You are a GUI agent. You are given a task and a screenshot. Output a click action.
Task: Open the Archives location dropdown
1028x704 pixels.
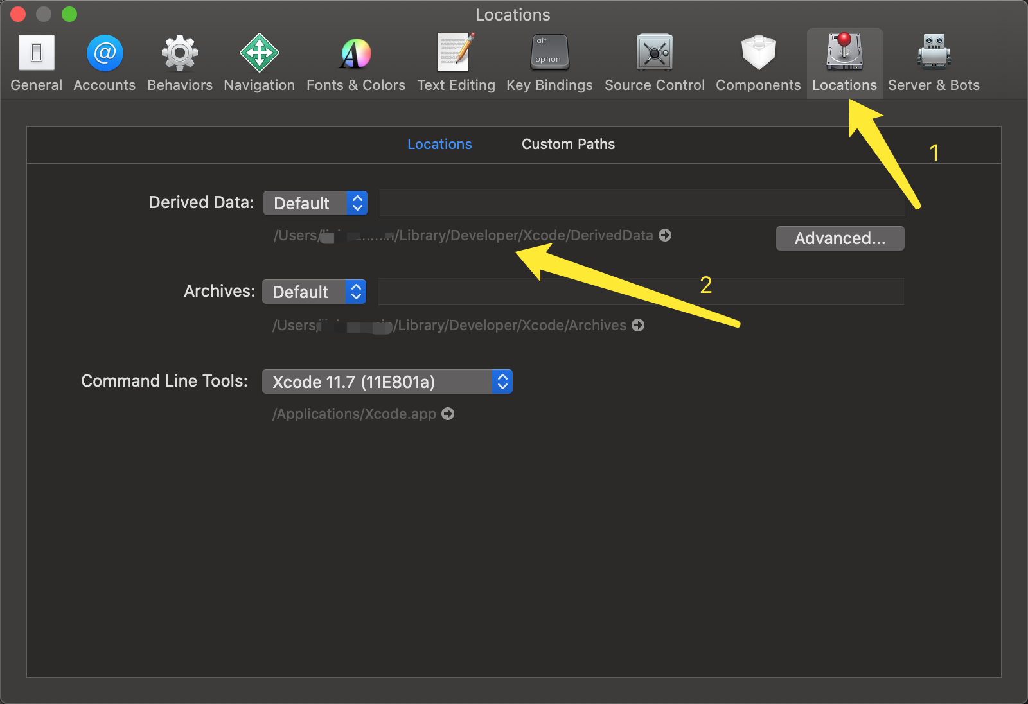[314, 292]
